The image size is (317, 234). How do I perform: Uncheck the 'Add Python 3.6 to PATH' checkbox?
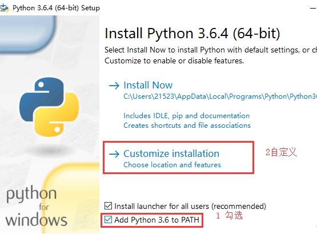pyautogui.click(x=108, y=220)
